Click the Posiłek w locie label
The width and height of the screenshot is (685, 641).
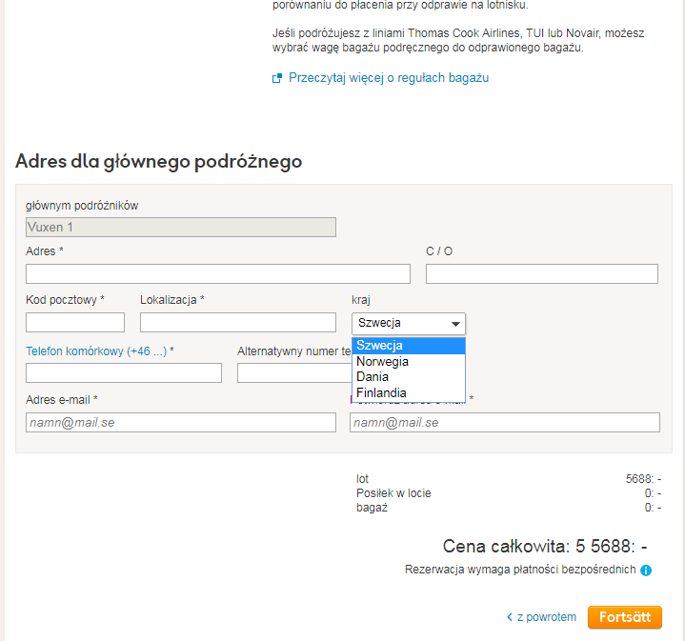tap(393, 493)
